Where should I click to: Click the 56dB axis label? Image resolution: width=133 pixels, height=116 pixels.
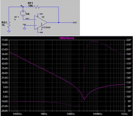pos(4,54)
